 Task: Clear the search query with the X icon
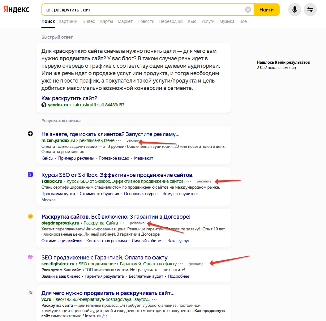click(x=248, y=10)
